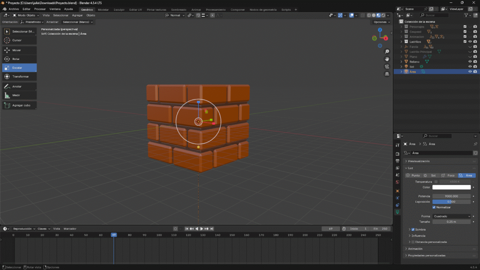
Task: Select the Medir measure tool
Action: 19,95
